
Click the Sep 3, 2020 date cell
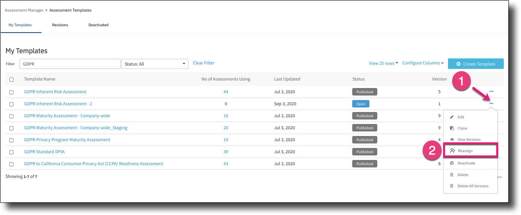coord(285,104)
